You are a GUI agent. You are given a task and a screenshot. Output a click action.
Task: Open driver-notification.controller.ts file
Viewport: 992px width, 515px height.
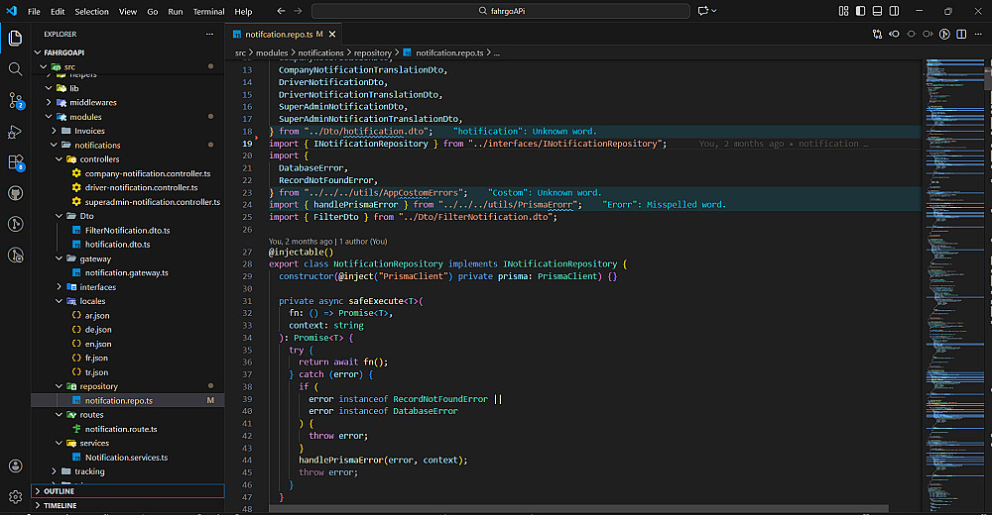point(141,187)
